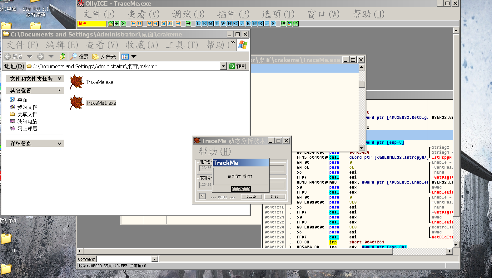
Task: Click the 搜索 (Search) button in Explorer
Action: 79,56
